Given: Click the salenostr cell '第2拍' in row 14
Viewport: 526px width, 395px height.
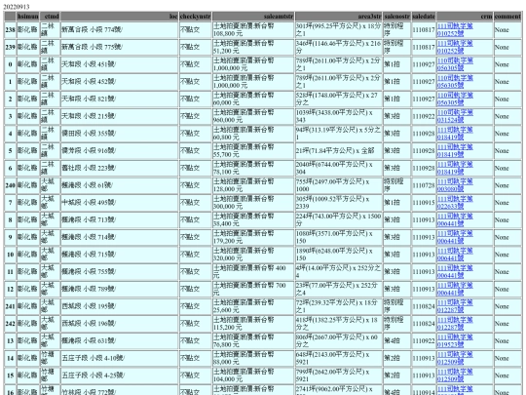Looking at the screenshot, I should click(x=396, y=358).
